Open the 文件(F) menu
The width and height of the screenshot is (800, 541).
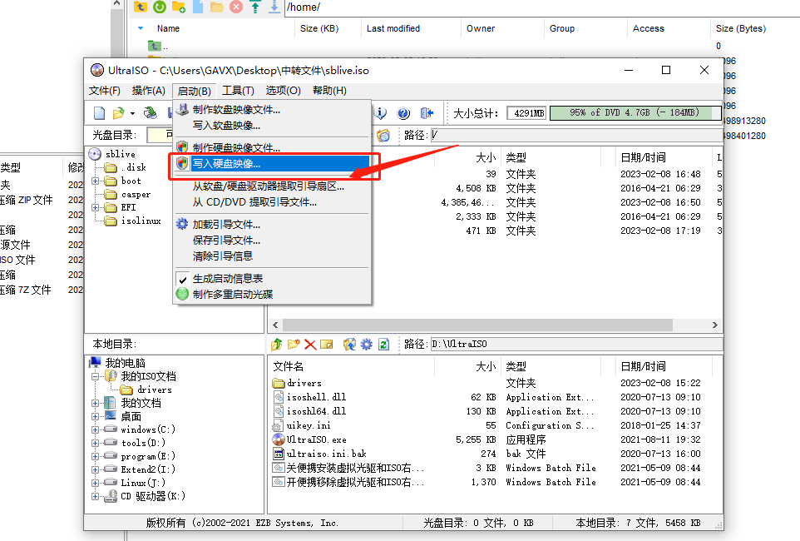coord(105,91)
